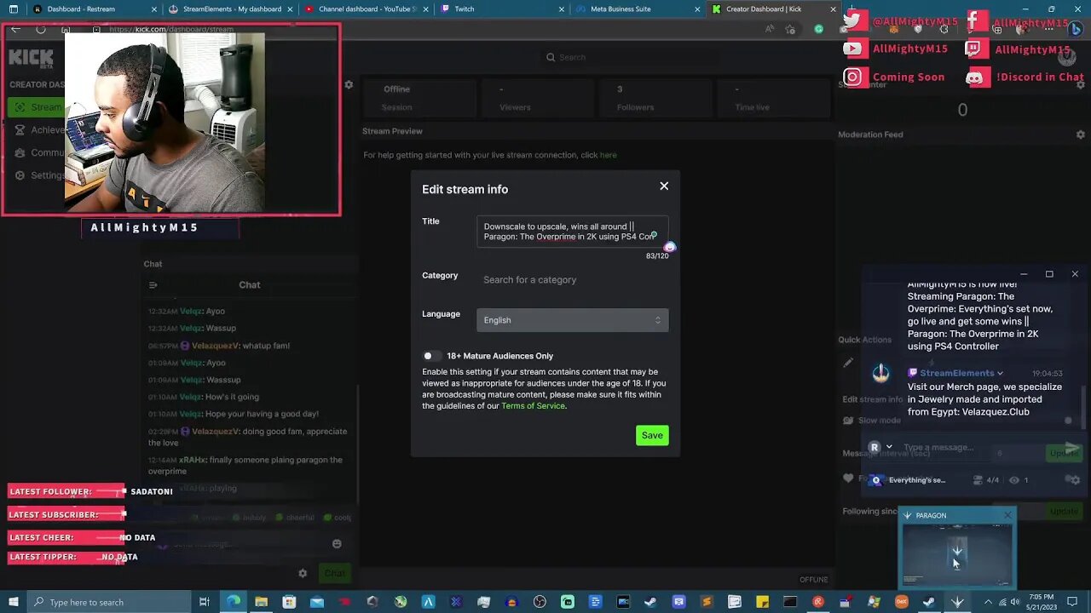Viewport: 1091px width, 613px height.
Task: Open the sidebar gear beside Creator Dashboard
Action: coord(349,85)
